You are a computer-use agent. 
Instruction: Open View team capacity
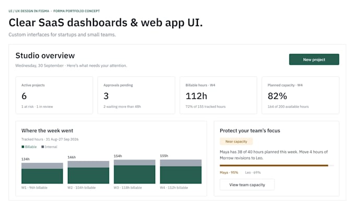click(x=247, y=185)
